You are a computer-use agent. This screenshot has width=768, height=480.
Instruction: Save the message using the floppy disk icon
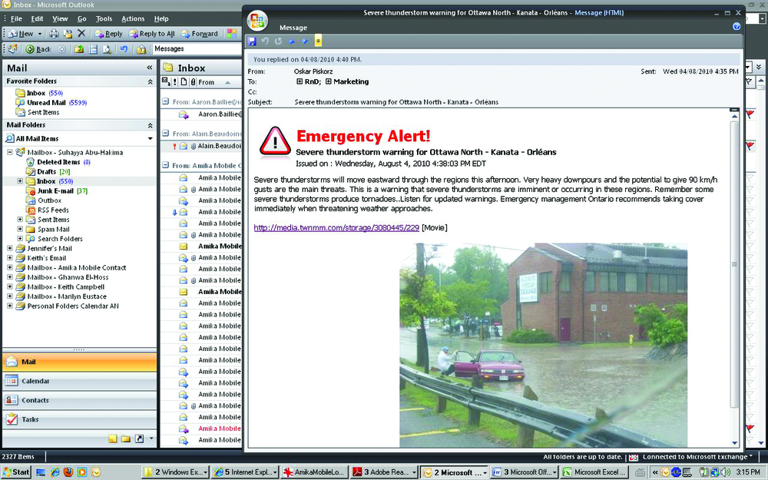pyautogui.click(x=252, y=41)
